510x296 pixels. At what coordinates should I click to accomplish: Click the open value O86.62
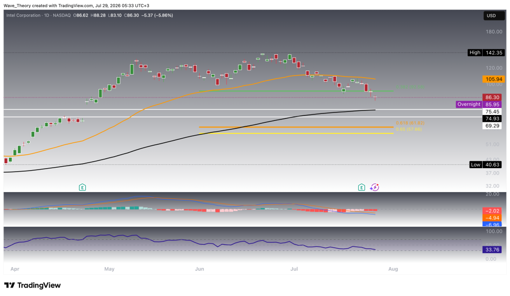click(81, 15)
